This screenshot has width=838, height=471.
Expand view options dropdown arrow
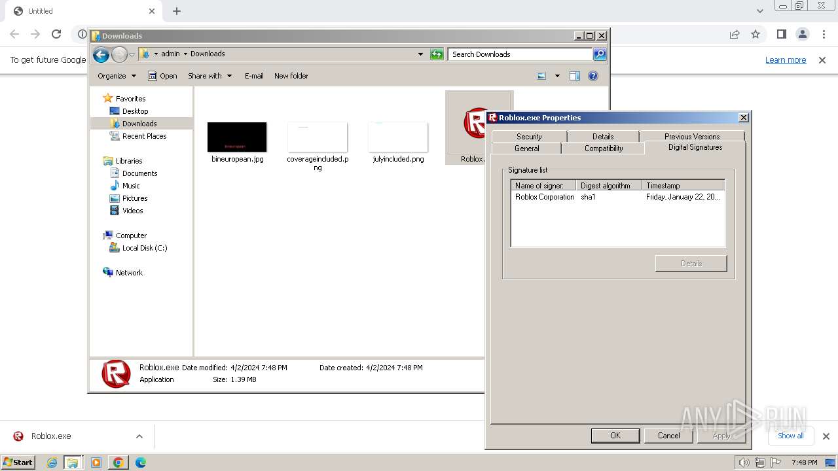coord(557,76)
